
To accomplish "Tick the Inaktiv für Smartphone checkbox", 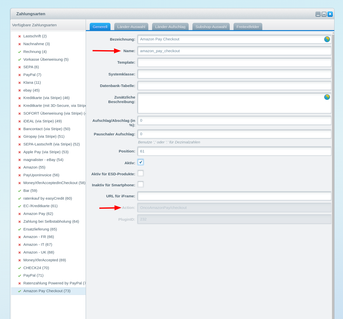I will (141, 184).
